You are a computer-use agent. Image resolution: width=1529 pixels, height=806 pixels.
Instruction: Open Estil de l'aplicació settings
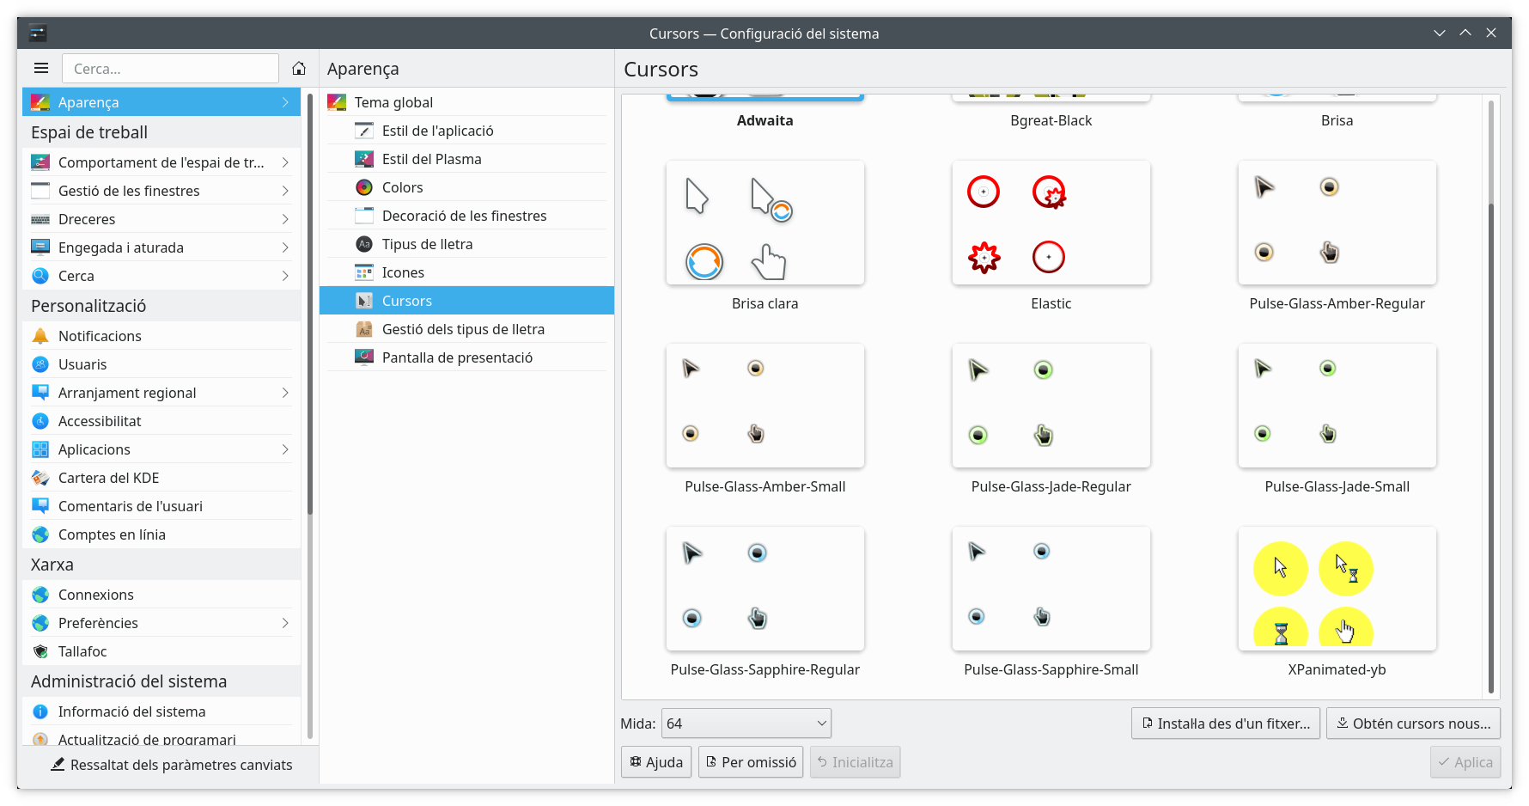click(x=466, y=131)
